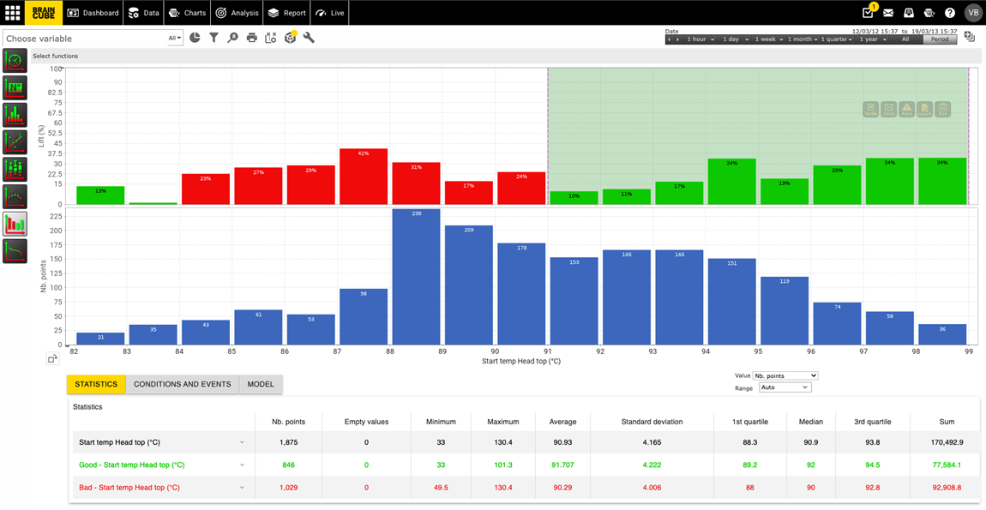This screenshot has height=510, width=986.
Task: Open the to-do checklist notifications
Action: point(868,13)
